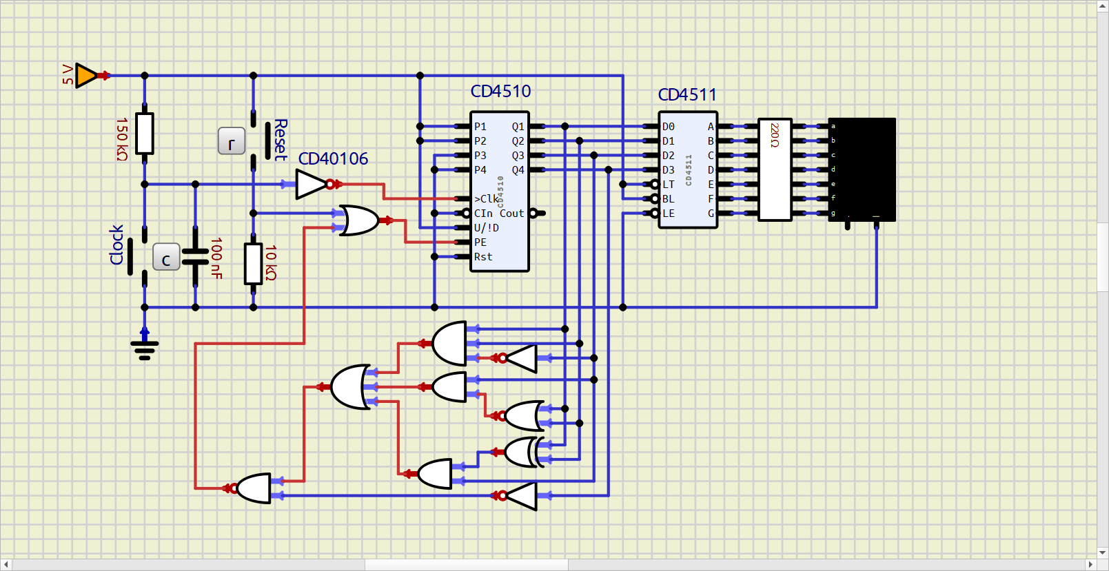Image resolution: width=1109 pixels, height=571 pixels.
Task: Select the ground symbol
Action: click(145, 348)
